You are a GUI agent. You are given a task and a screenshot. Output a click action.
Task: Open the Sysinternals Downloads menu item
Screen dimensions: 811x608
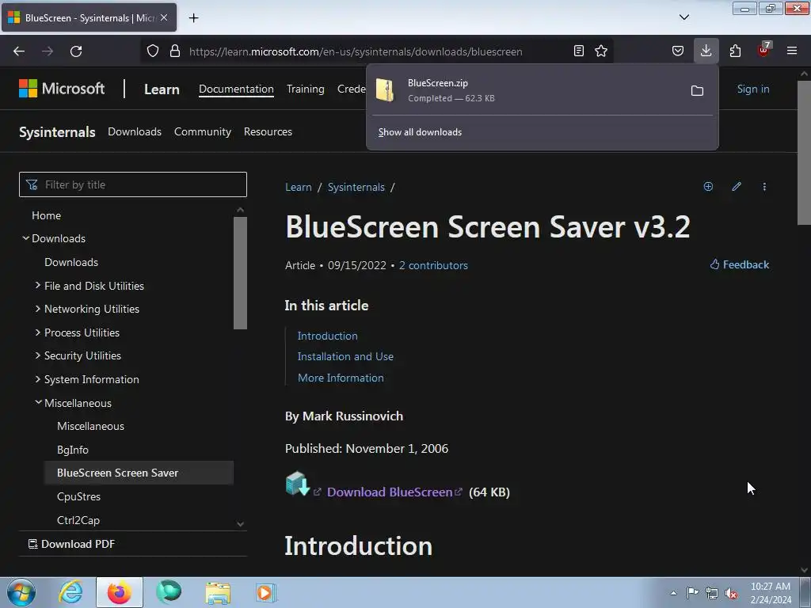click(135, 132)
